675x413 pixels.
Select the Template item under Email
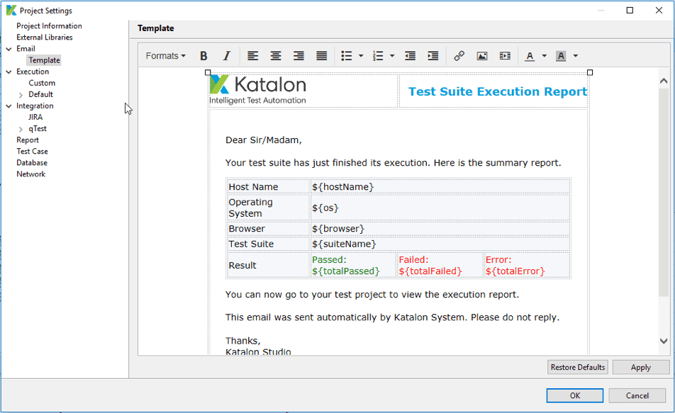[45, 60]
